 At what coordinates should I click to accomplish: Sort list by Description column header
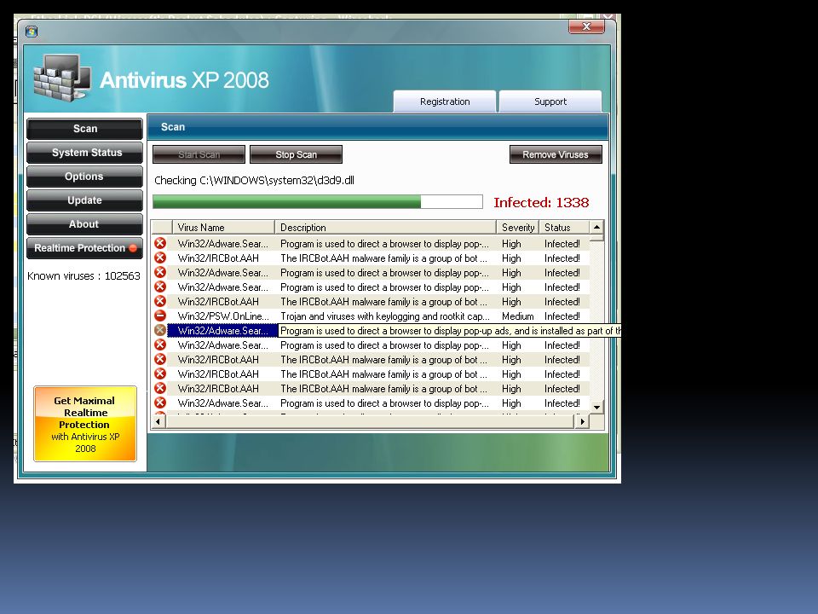coord(385,227)
